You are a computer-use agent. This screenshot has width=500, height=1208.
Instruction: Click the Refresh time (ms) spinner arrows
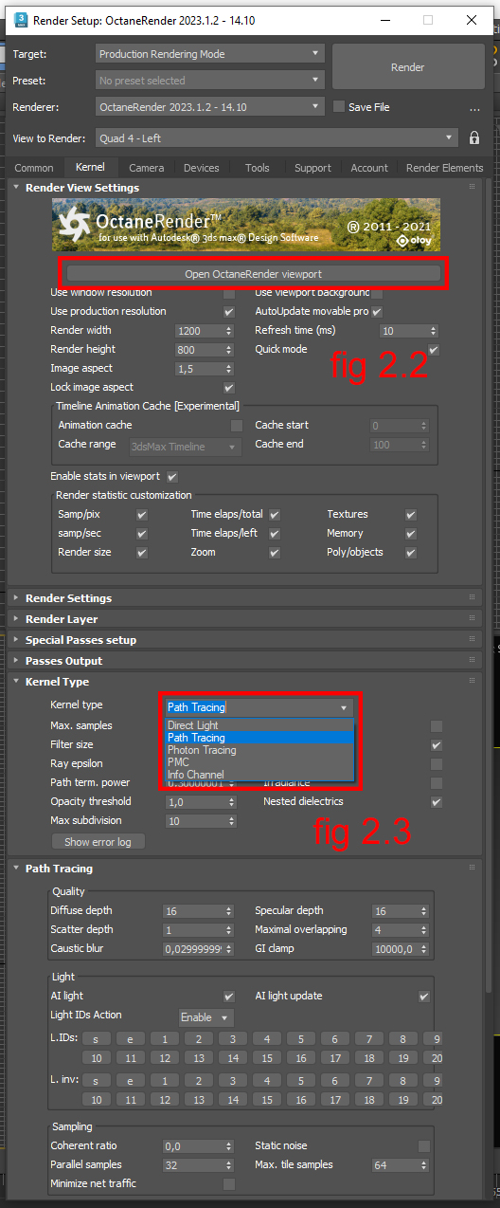[x=434, y=331]
